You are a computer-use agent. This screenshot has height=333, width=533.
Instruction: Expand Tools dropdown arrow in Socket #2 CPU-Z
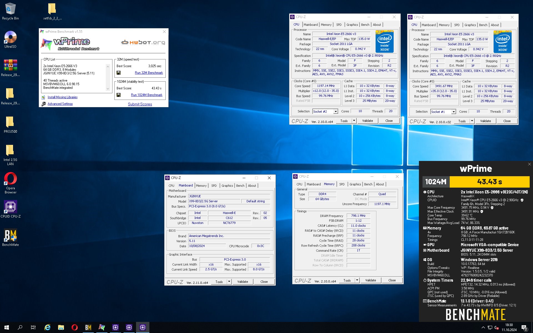pos(354,121)
